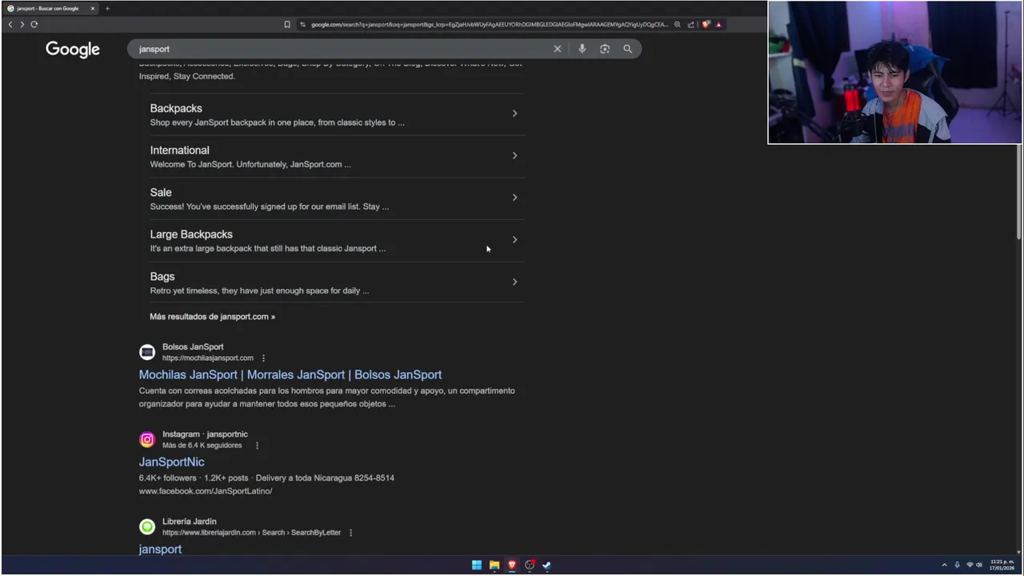Submit search with the magnifier icon
Viewport: 1024px width, 576px height.
click(628, 49)
